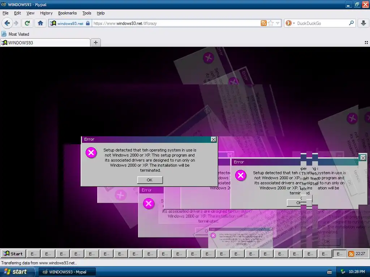The image size is (370, 277).
Task: Click OK in the front-left Error dialog
Action: coord(150,180)
